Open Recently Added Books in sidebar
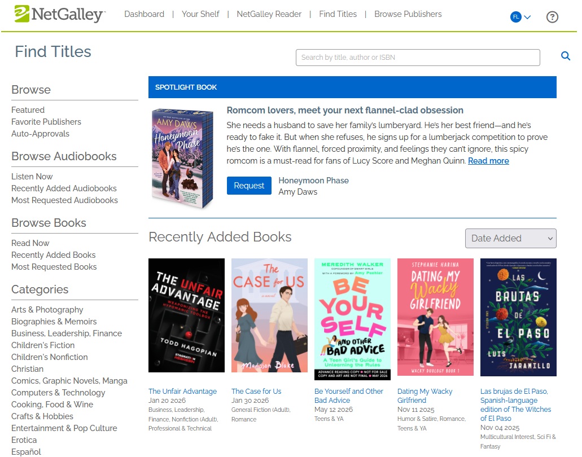 54,255
